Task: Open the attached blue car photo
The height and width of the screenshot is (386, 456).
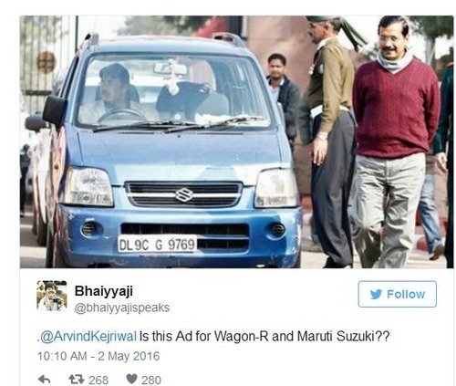Action: pos(236,142)
